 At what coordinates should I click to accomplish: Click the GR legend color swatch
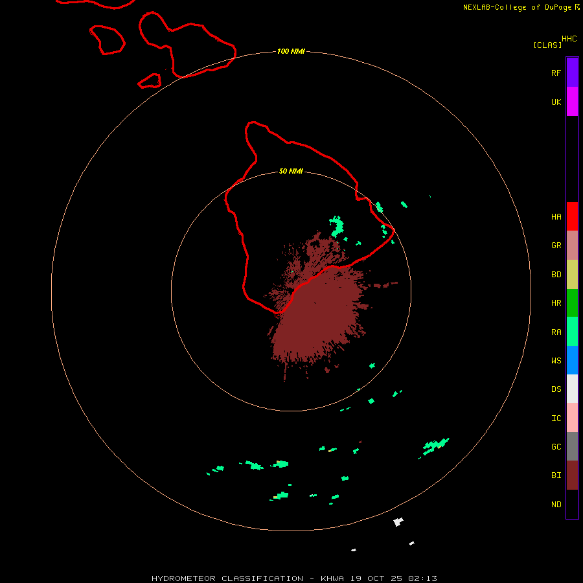pos(572,246)
